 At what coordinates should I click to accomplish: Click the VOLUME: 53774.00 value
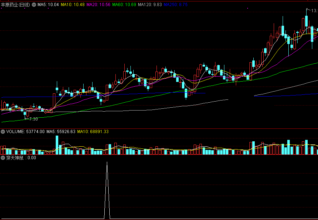(25, 132)
